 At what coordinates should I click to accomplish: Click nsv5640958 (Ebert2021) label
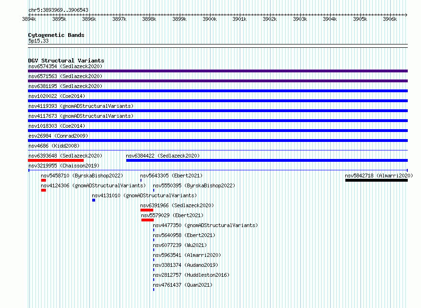pyautogui.click(x=184, y=235)
